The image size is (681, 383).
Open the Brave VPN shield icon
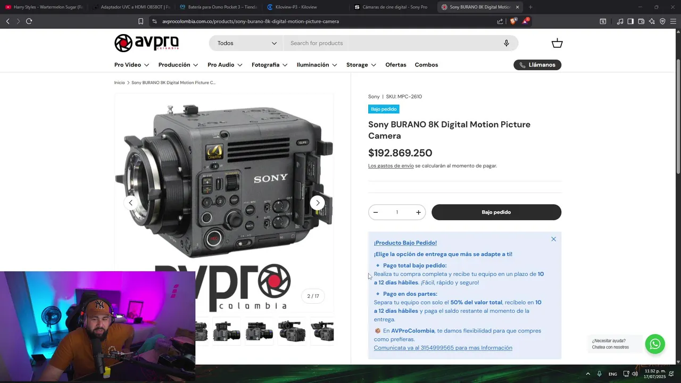662,21
